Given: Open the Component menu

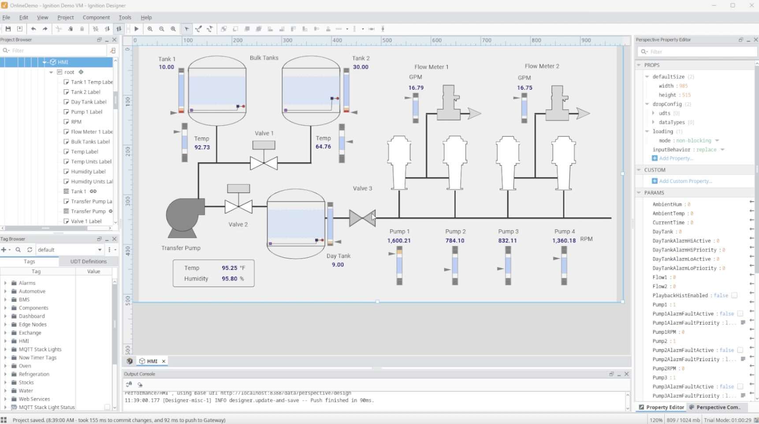Looking at the screenshot, I should (96, 18).
